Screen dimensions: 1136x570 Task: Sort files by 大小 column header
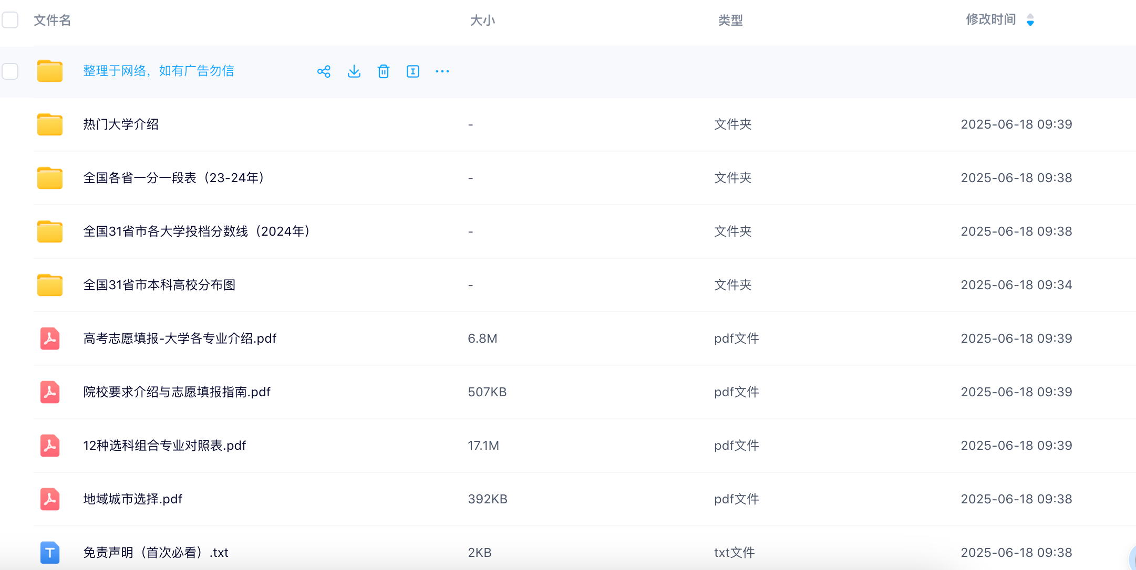pos(482,20)
